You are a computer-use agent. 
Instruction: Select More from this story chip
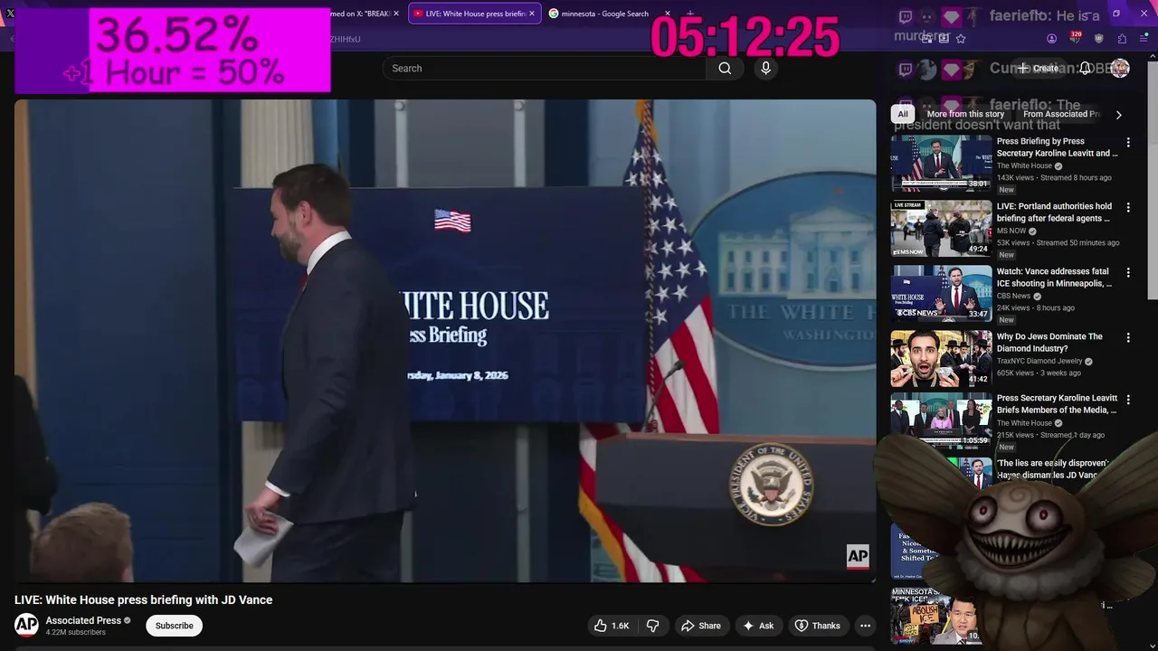point(965,114)
